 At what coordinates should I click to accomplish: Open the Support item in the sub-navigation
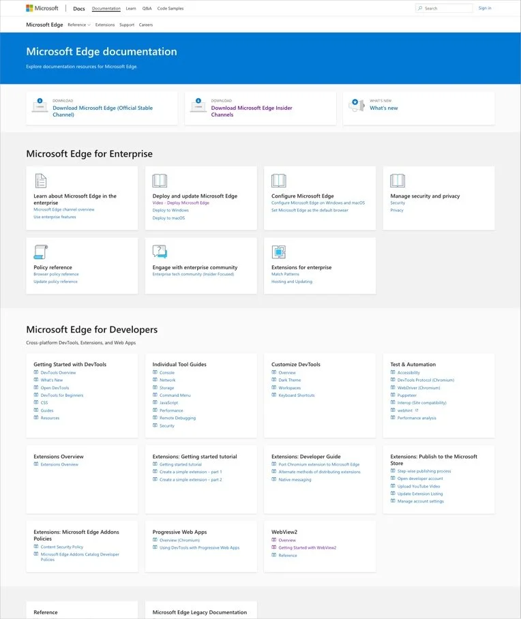[x=127, y=25]
